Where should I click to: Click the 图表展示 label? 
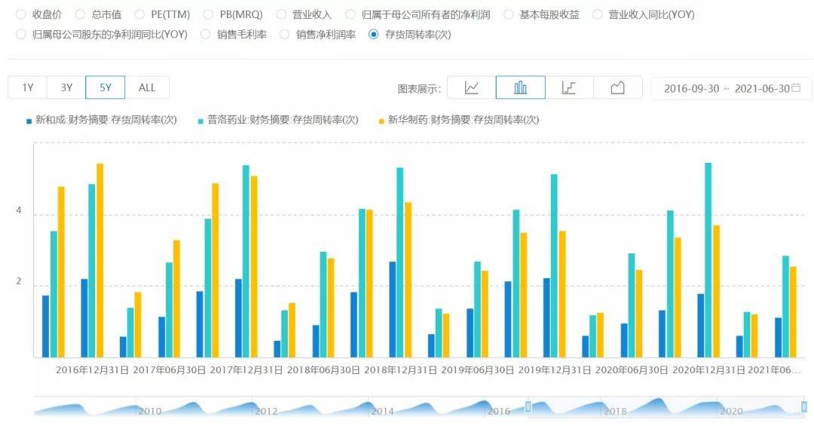coord(418,89)
